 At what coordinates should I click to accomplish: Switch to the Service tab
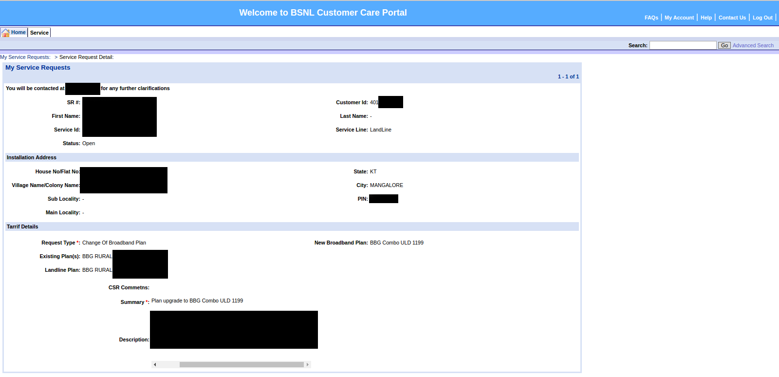pyautogui.click(x=39, y=33)
